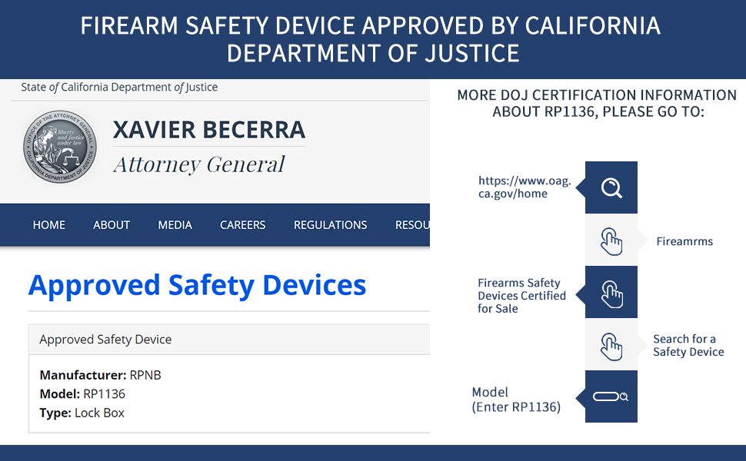This screenshot has height=461, width=746.
Task: Click the magnifying glass search icon
Action: pyautogui.click(x=611, y=187)
